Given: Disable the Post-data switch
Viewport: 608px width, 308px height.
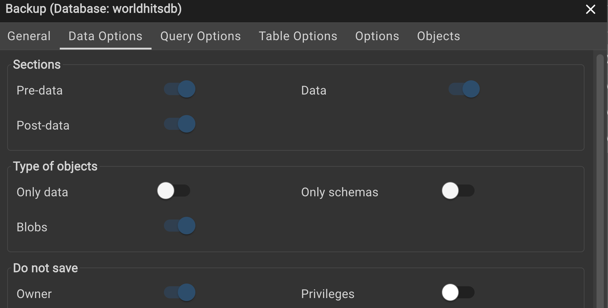Looking at the screenshot, I should [x=180, y=124].
